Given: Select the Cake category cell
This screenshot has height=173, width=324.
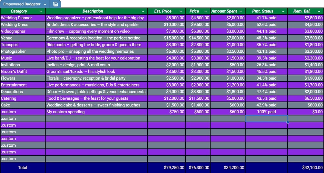Looking at the screenshot, I should coord(23,105).
